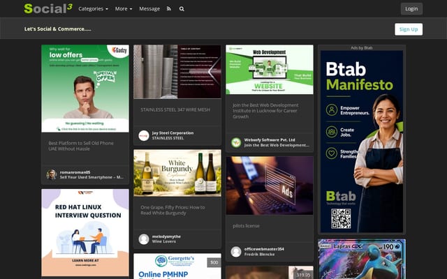Click Jay Steel Corporation avatar icon
Viewport: 447px width, 279px height.
(144, 135)
